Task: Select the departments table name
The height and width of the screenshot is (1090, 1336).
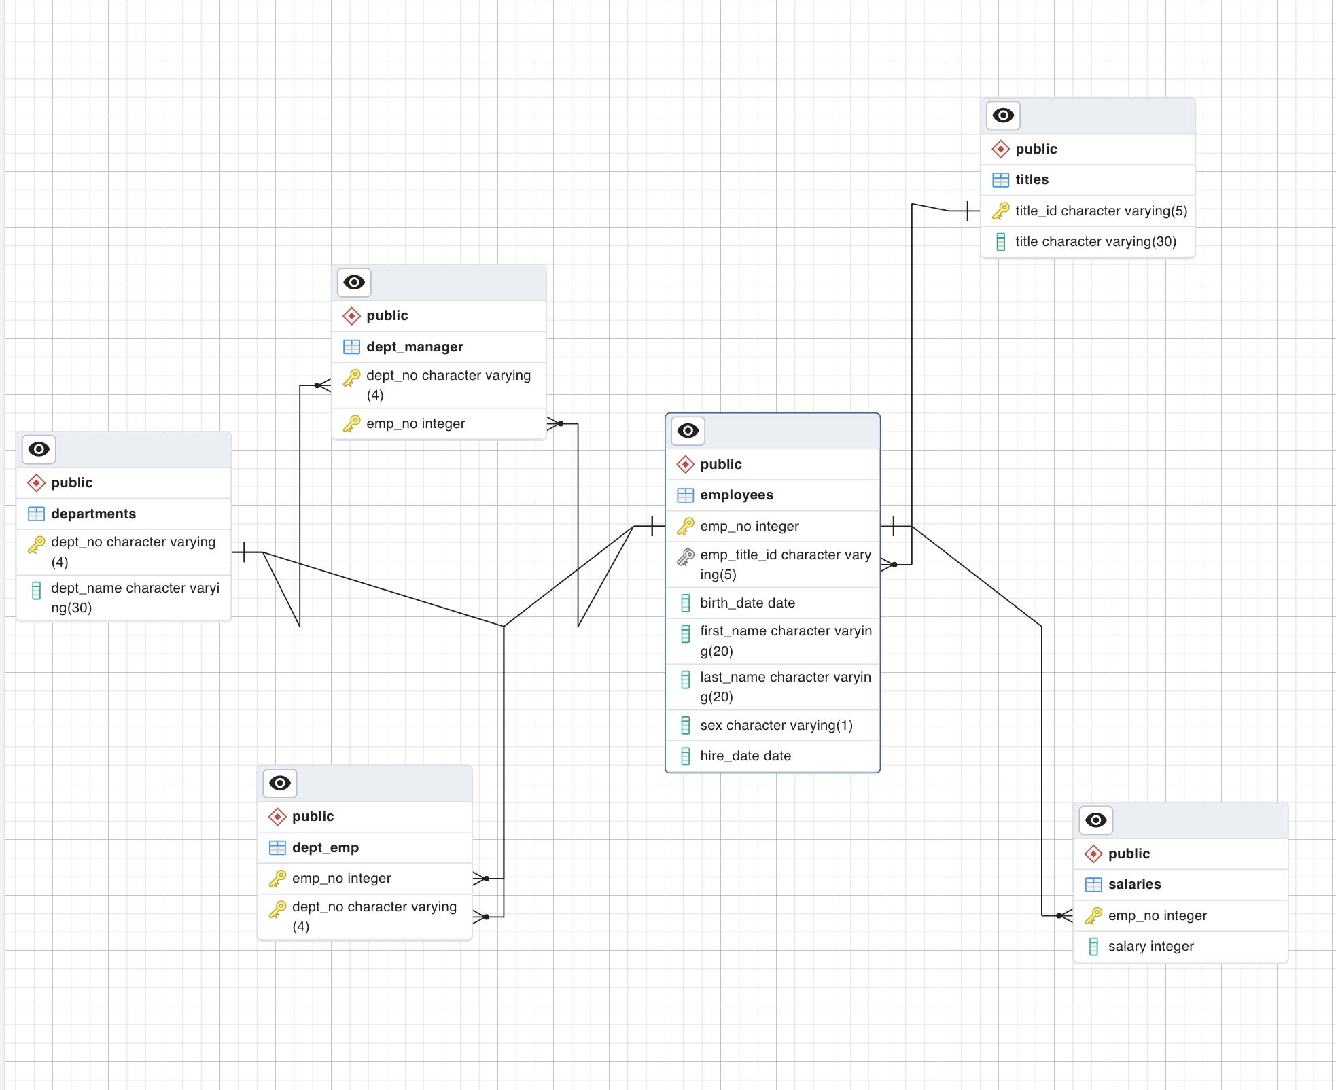Action: click(x=93, y=514)
